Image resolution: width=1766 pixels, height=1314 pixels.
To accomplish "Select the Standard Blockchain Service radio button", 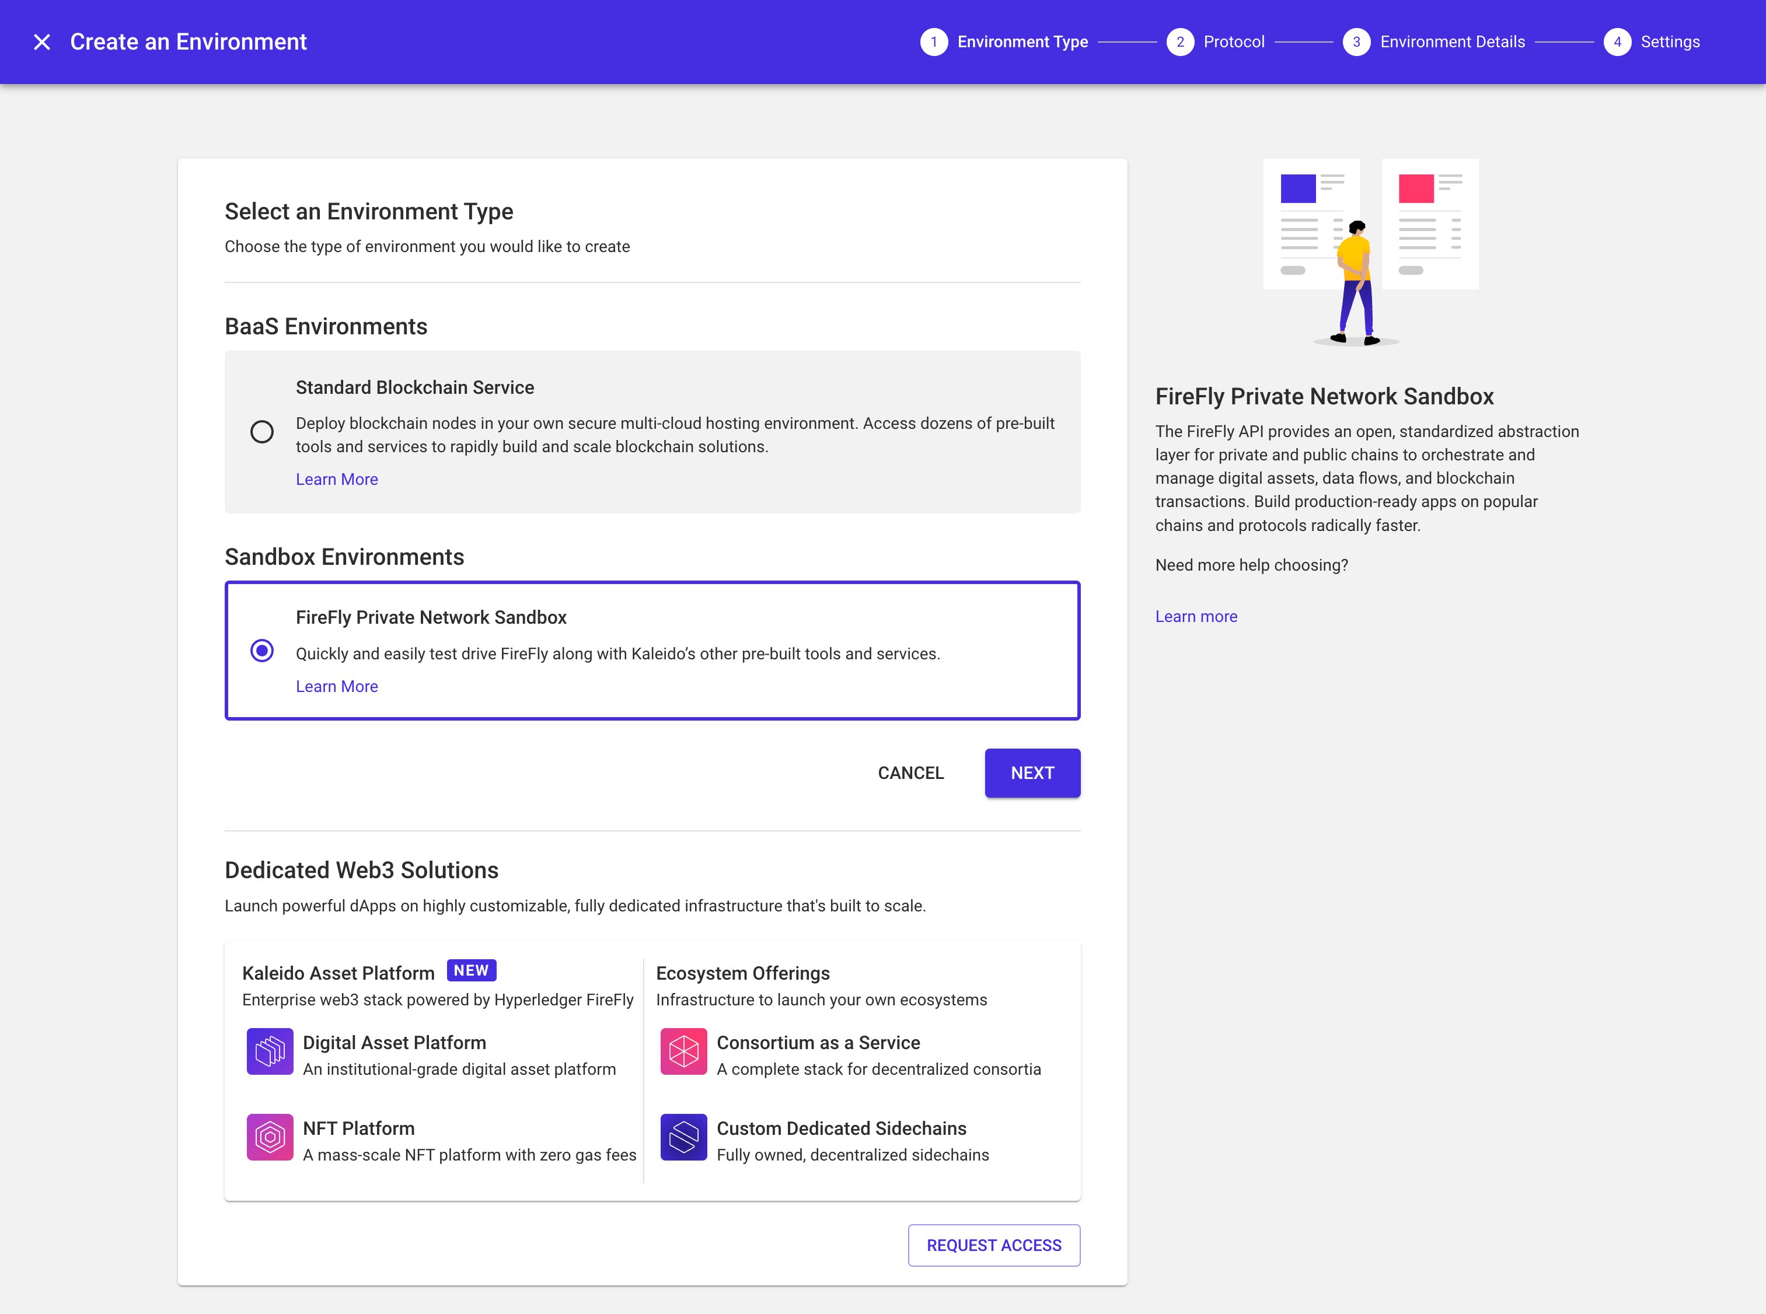I will [x=261, y=432].
